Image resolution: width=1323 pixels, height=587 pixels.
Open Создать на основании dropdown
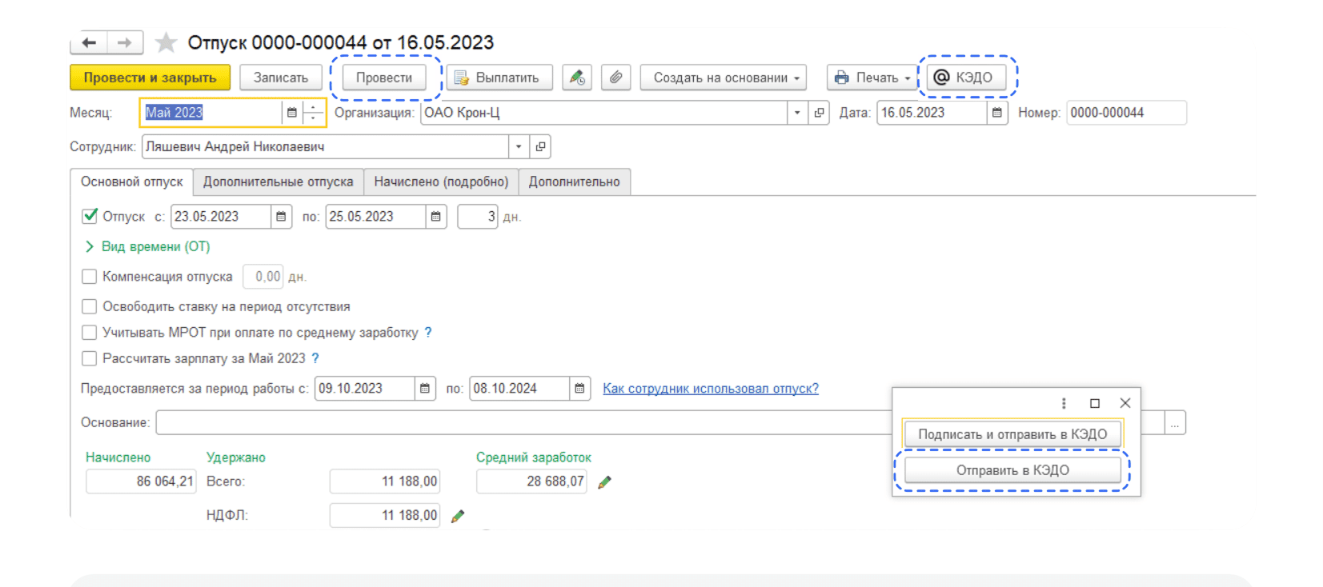723,78
